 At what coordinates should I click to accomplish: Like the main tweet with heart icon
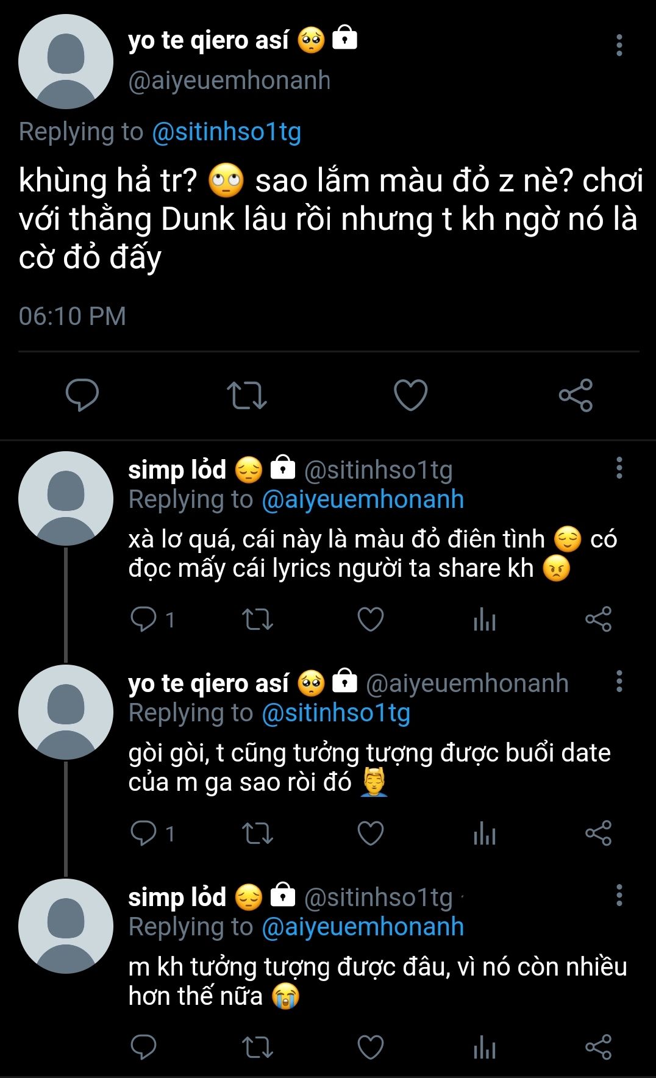tap(410, 394)
